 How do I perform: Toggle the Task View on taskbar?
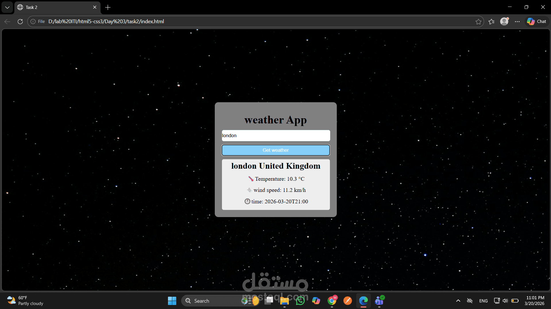(269, 301)
